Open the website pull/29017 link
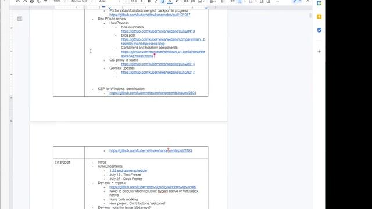The image size is (372, 209). pos(158,72)
